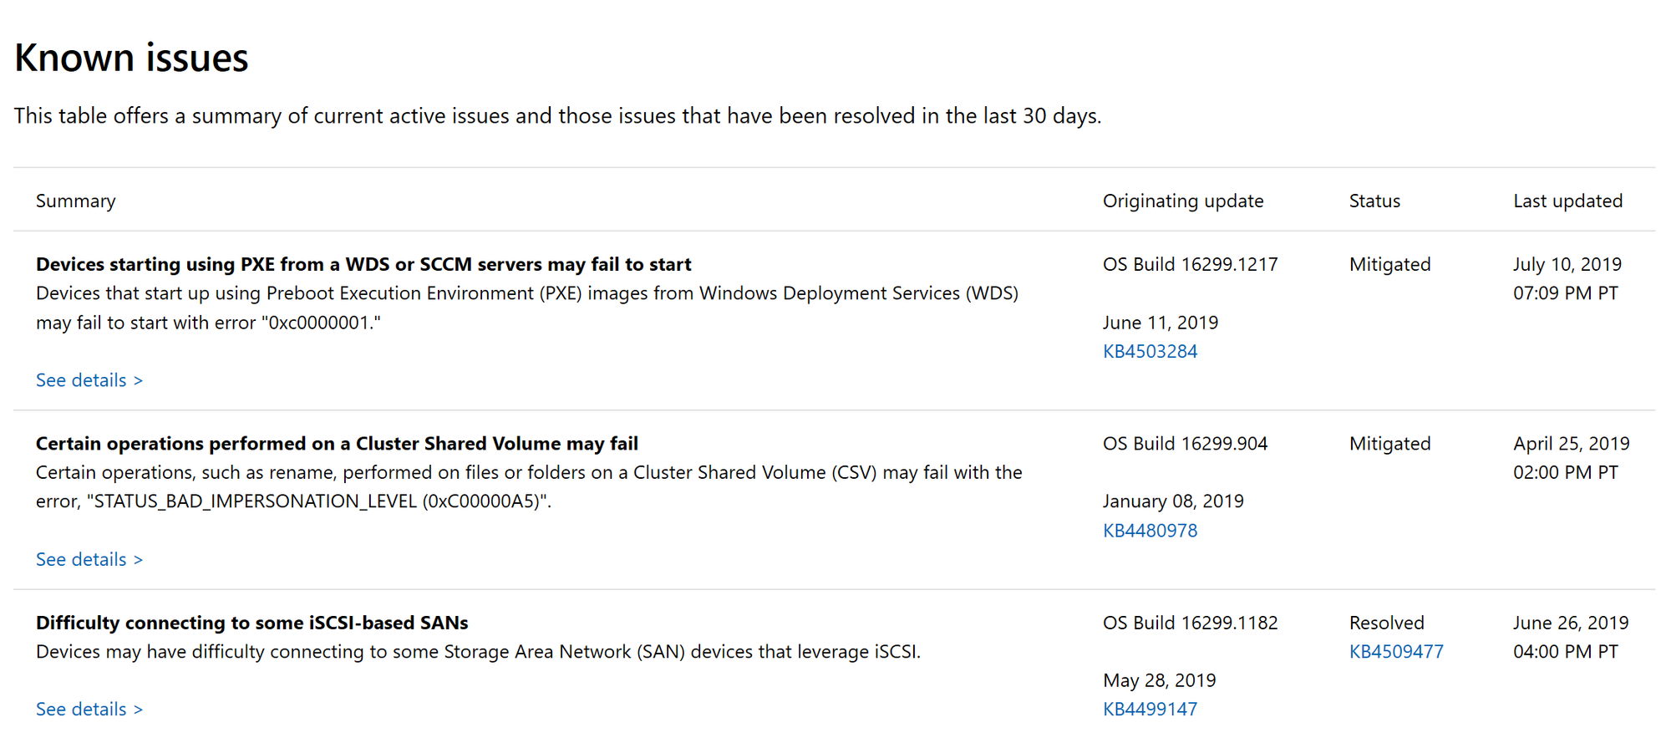Select OS Build 16299.1217 text

(x=1190, y=264)
